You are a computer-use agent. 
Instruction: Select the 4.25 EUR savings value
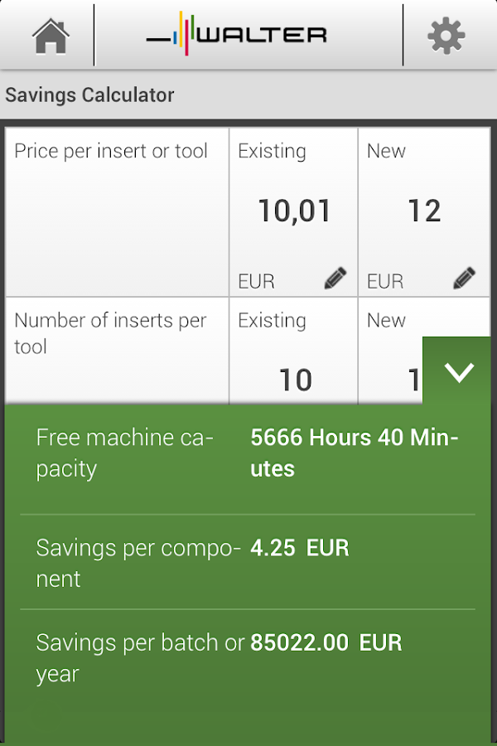(300, 548)
